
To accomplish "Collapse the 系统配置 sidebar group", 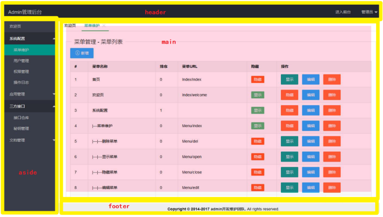I will (x=30, y=39).
